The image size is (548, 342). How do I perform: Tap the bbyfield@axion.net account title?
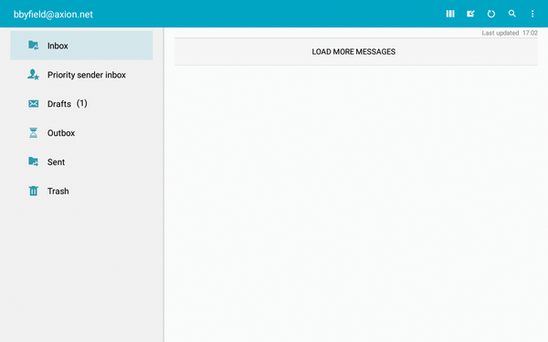53,15
